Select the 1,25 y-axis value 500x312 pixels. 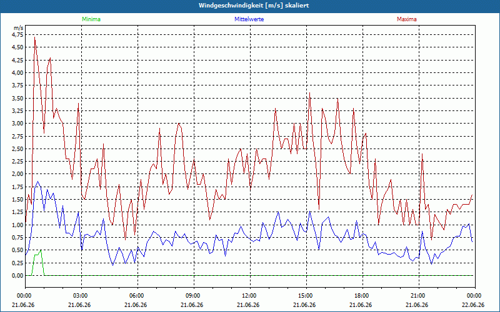point(17,212)
